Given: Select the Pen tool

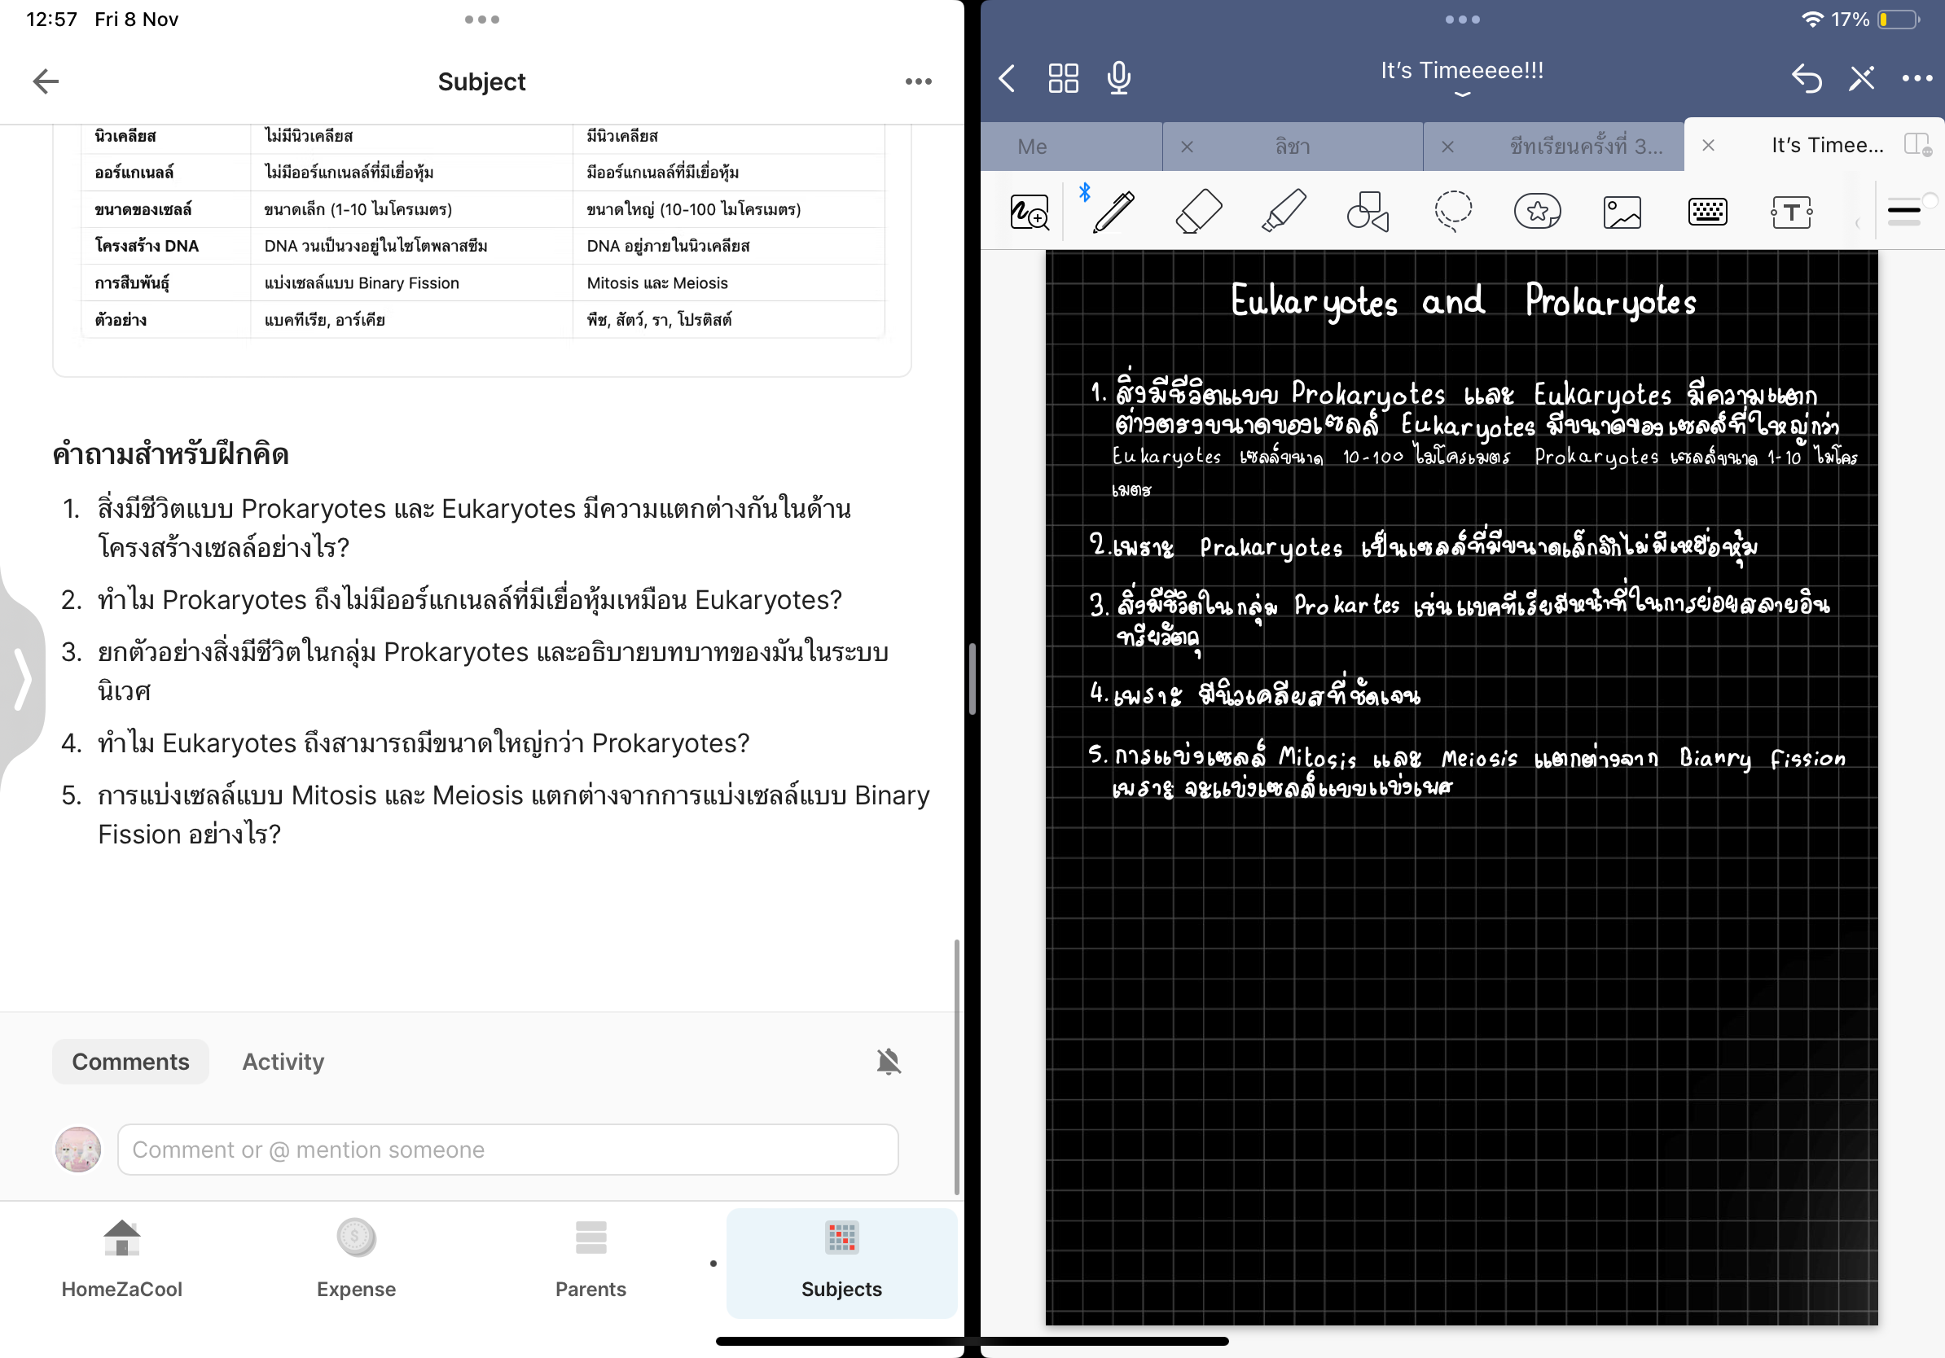Looking at the screenshot, I should click(x=1113, y=212).
